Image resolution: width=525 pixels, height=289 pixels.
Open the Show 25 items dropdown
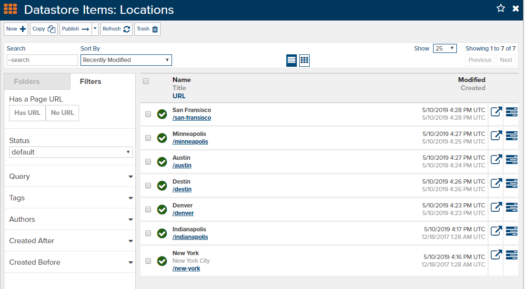444,48
